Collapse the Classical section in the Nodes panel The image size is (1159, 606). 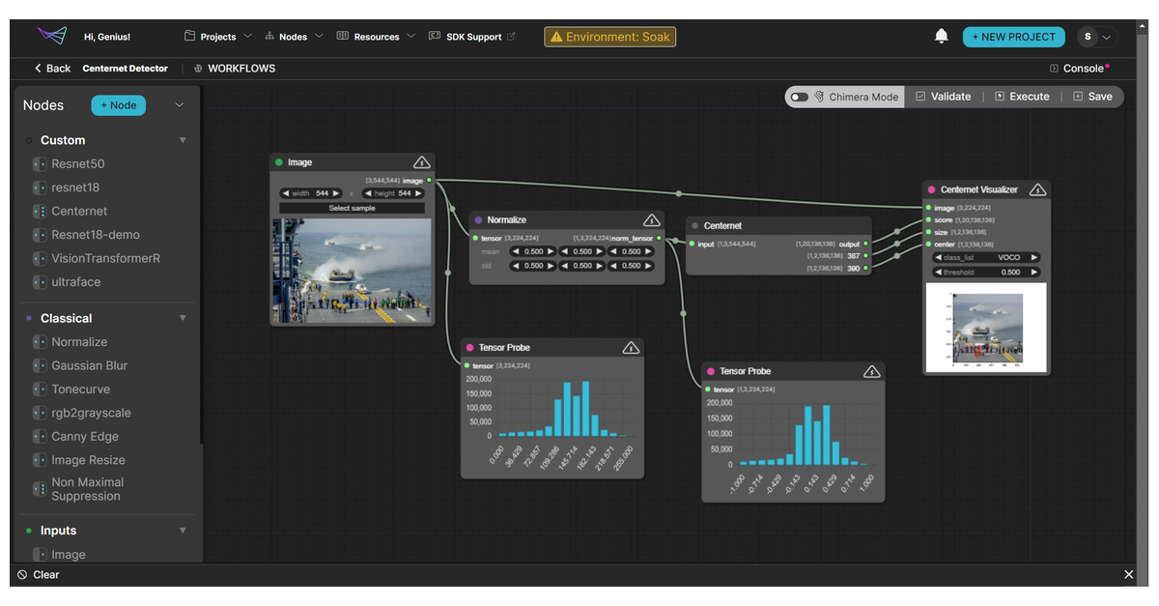tap(183, 317)
